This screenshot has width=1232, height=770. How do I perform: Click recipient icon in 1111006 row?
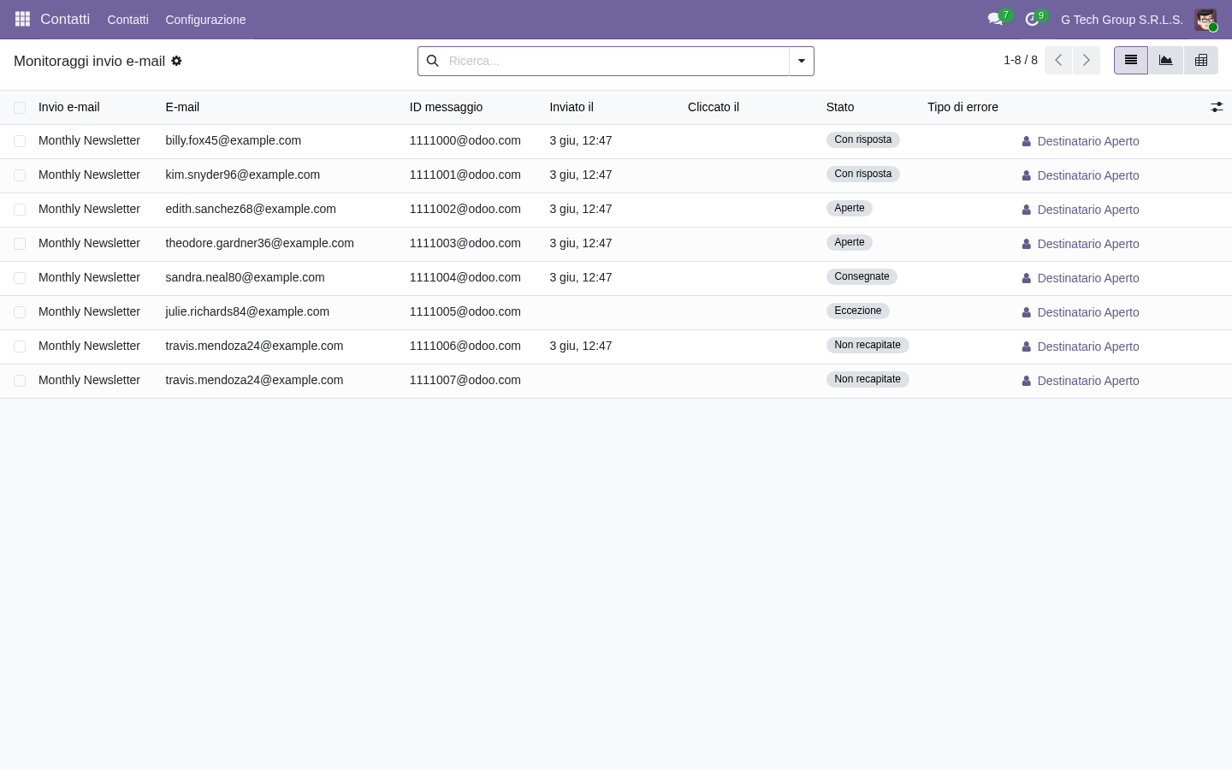(x=1026, y=346)
